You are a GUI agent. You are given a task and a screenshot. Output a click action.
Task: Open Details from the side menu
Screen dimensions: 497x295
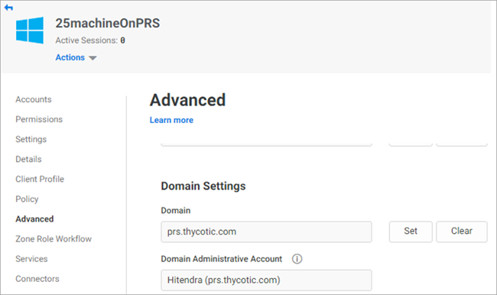coord(28,160)
